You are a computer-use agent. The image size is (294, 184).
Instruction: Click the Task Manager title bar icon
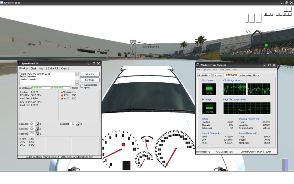coord(198,65)
